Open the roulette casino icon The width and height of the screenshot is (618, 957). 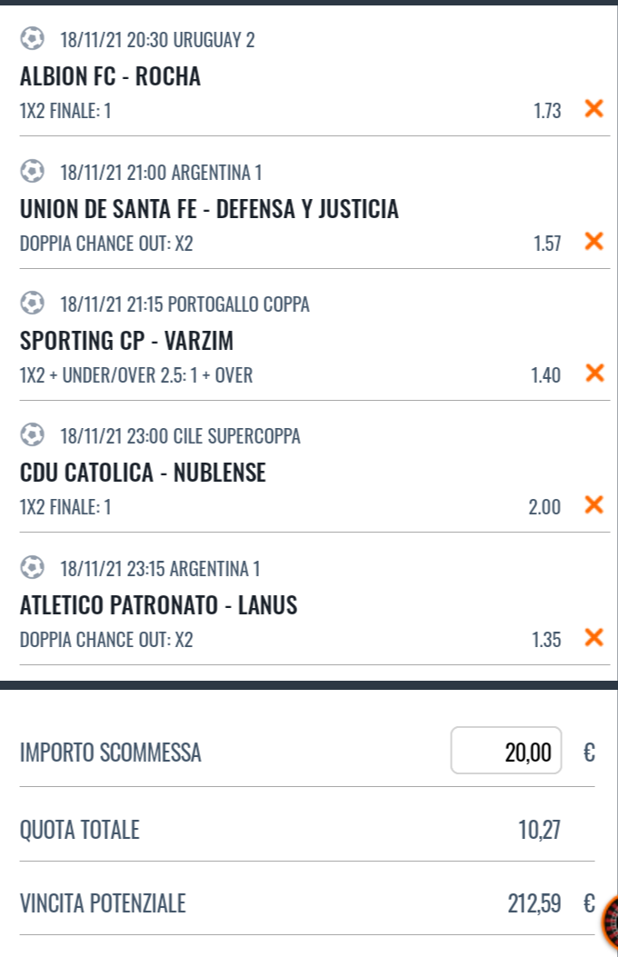click(x=610, y=921)
